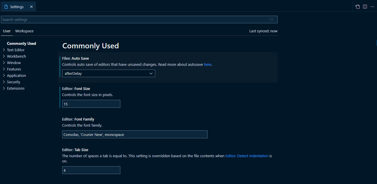Expand the Security category chevron
The height and width of the screenshot is (184, 377).
click(4, 82)
